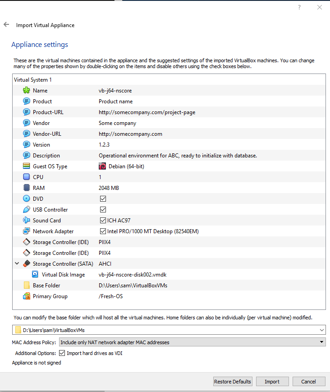Image resolution: width=330 pixels, height=392 pixels.
Task: Click the Primary Group icon
Action: [27, 296]
